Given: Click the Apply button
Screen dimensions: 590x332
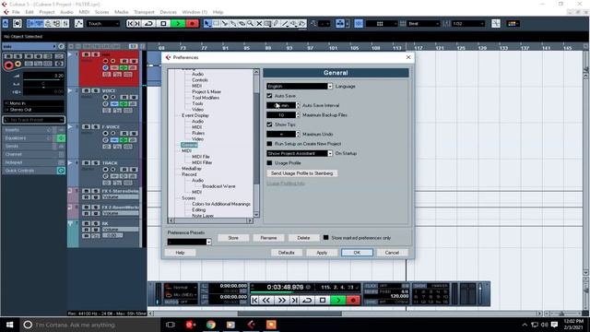Looking at the screenshot, I should tap(322, 253).
